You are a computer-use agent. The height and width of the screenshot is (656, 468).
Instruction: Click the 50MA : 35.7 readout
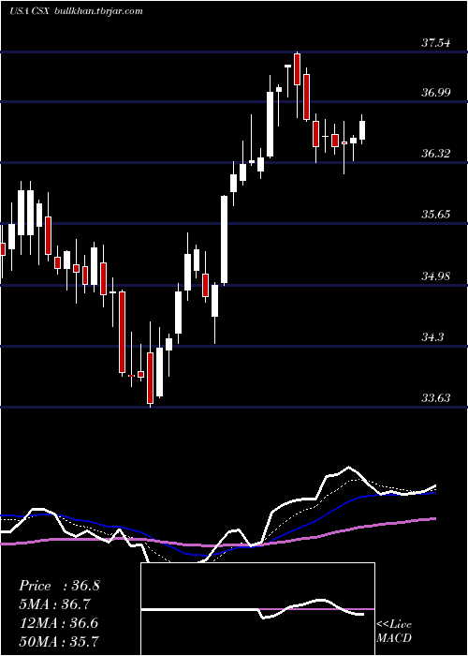click(59, 641)
